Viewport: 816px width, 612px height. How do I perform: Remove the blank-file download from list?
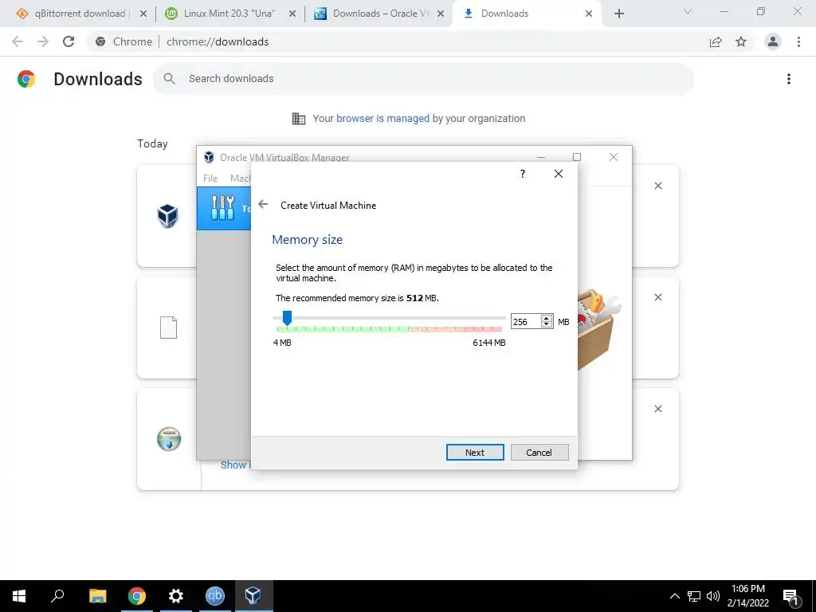coord(657,297)
